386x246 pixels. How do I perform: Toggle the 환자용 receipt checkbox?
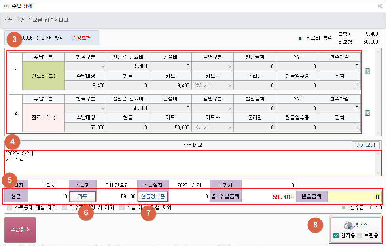[336, 235]
